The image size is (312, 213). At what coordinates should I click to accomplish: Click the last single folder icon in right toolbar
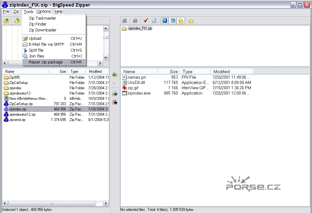tap(191, 21)
